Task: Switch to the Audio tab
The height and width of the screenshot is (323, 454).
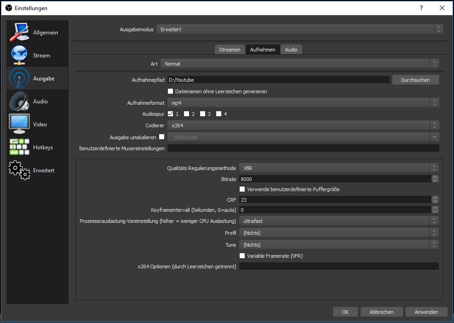Action: point(291,50)
